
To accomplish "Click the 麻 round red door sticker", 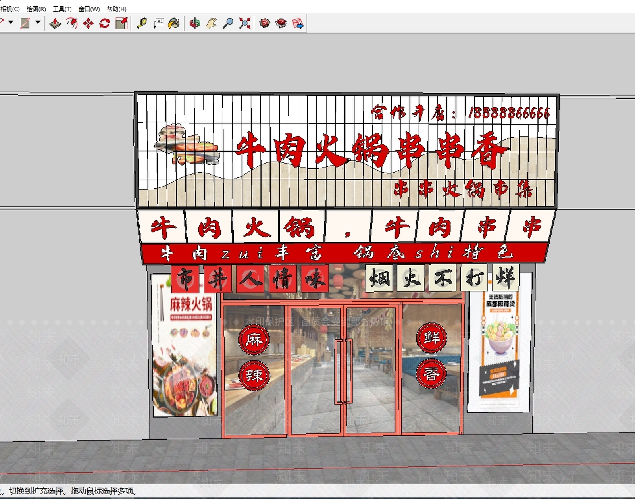I will click(x=254, y=339).
